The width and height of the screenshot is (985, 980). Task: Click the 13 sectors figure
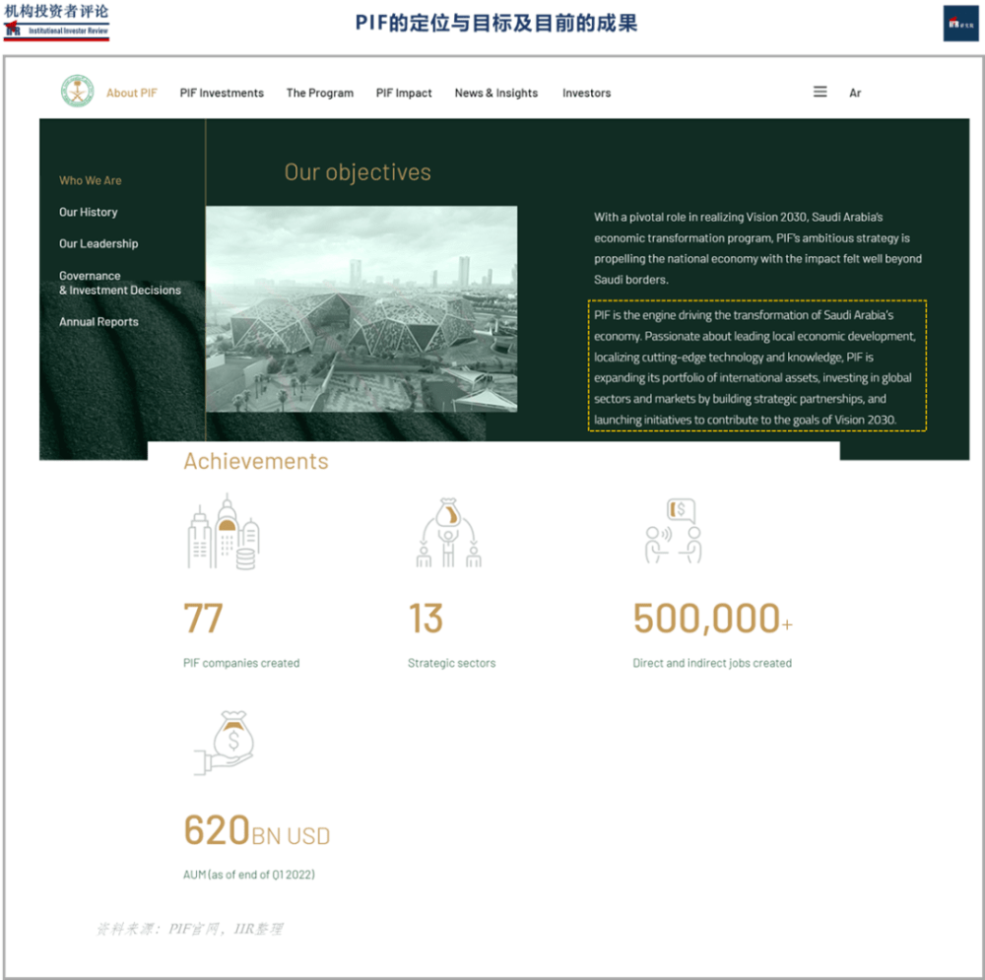426,619
